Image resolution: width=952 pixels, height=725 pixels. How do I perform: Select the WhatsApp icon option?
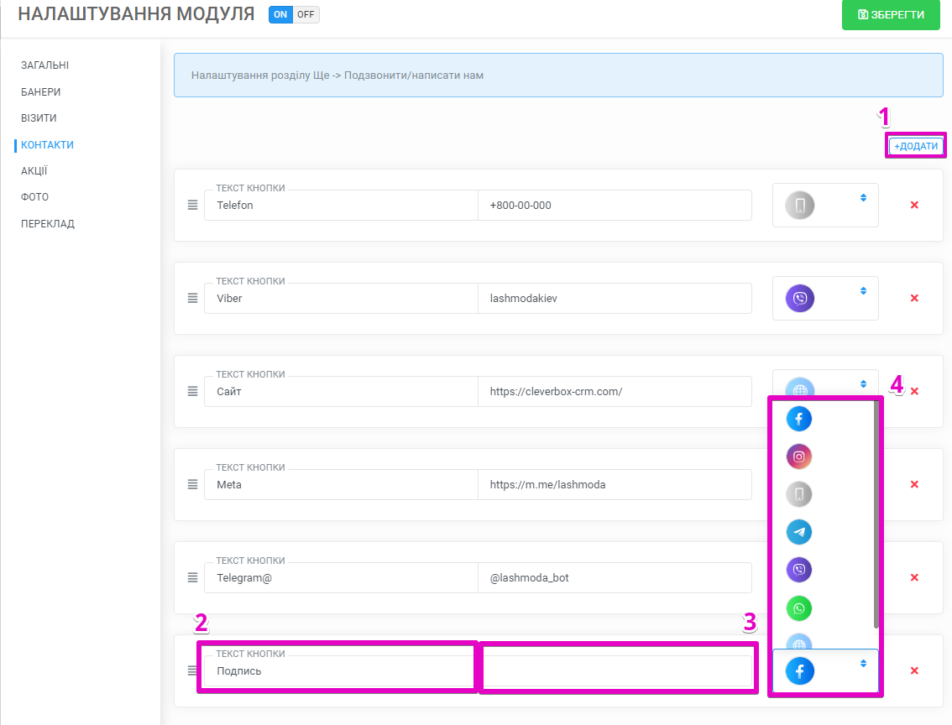click(799, 608)
